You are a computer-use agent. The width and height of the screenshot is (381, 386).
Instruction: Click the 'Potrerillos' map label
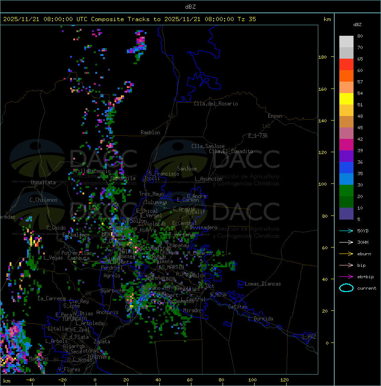(76, 253)
